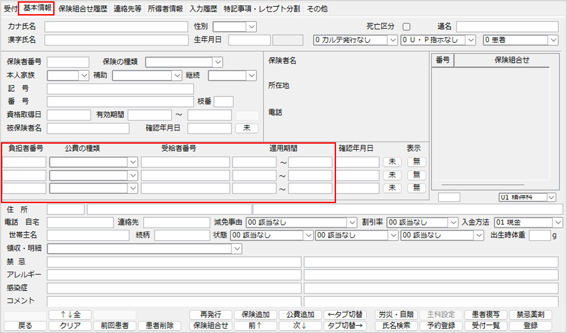
Task: Click the 氏名検索 button
Action: tap(395, 325)
